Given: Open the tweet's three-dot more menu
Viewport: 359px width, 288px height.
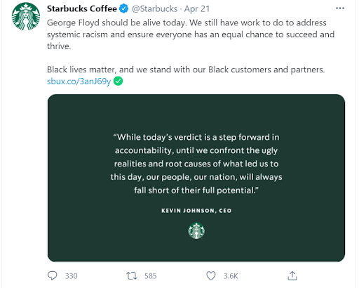Looking at the screenshot, I should click(340, 8).
